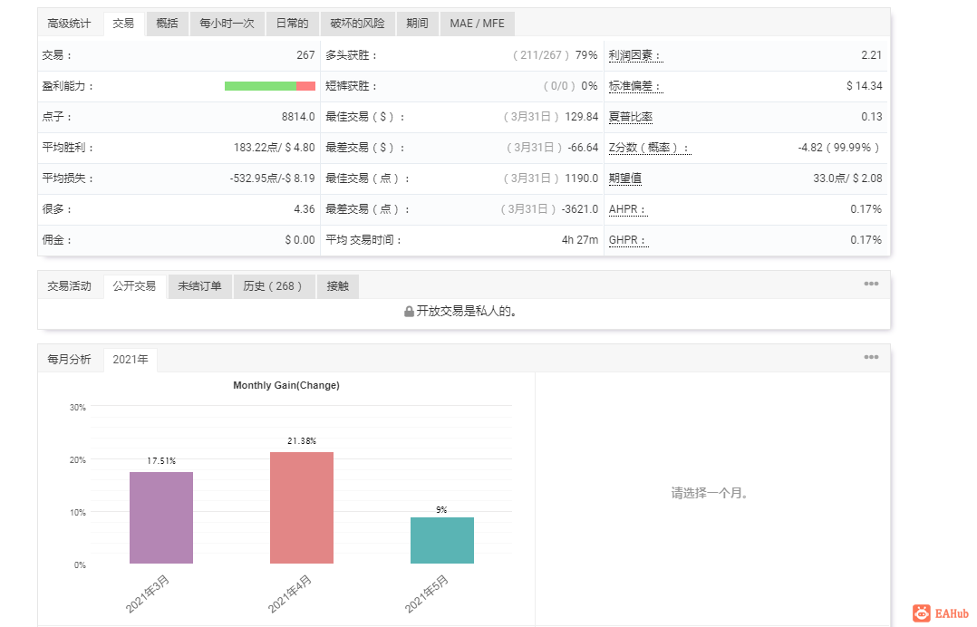Image resolution: width=977 pixels, height=627 pixels.
Task: Click the EAHub logo icon
Action: tap(923, 613)
